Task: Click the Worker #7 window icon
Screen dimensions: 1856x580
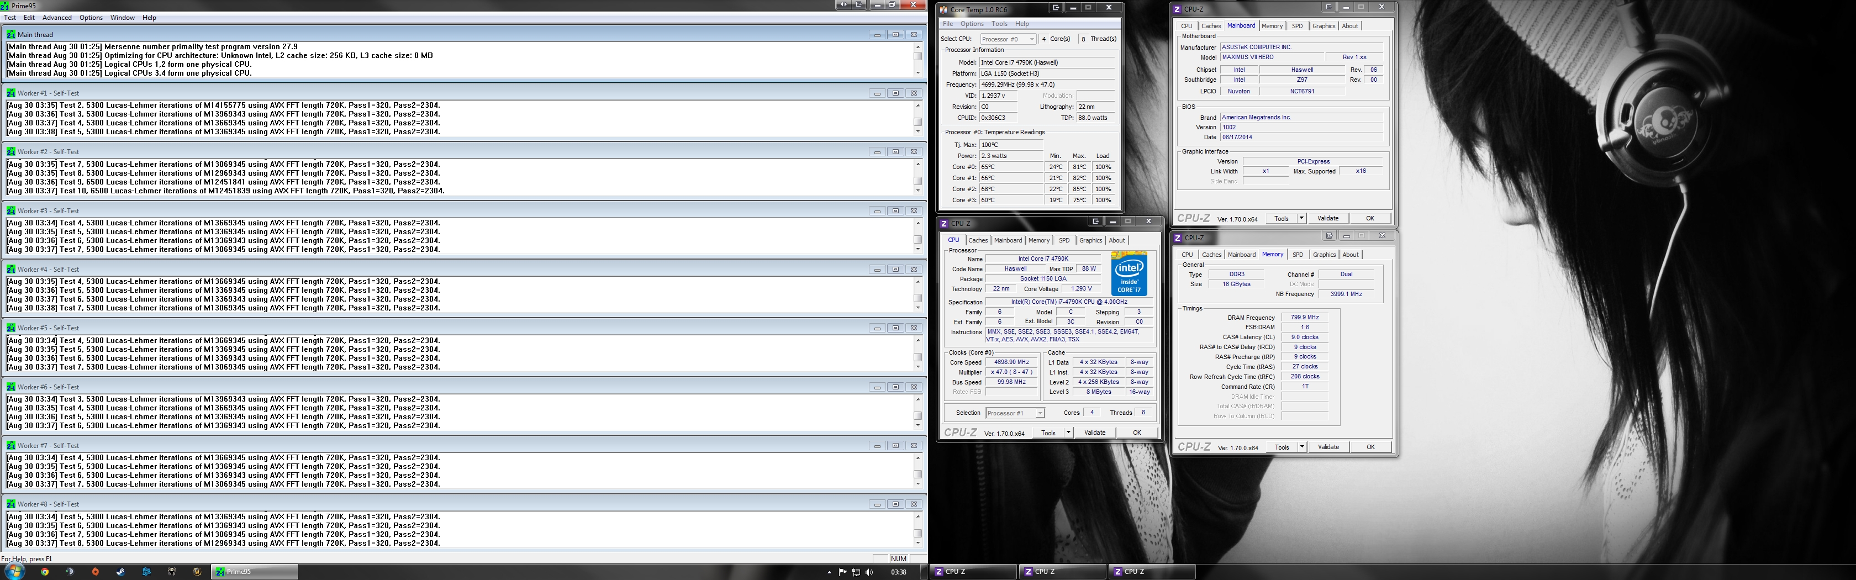Action: tap(11, 445)
